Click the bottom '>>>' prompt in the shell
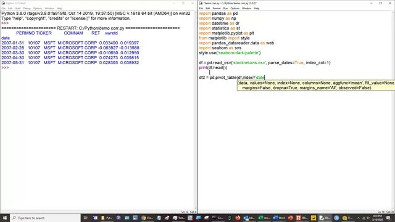The image size is (395, 222). [x=5, y=68]
